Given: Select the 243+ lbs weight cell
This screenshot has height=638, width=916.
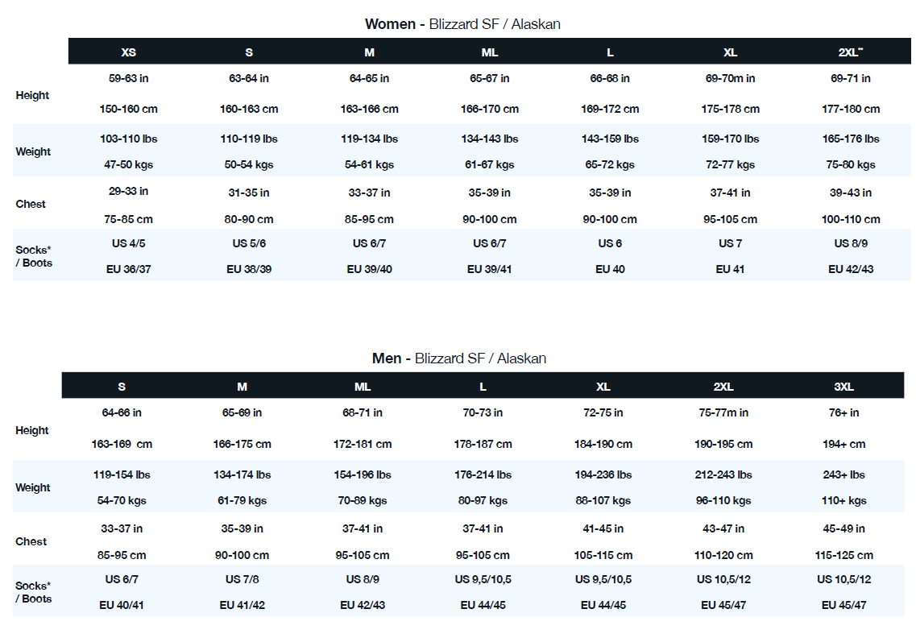Looking at the screenshot, I should [x=843, y=474].
